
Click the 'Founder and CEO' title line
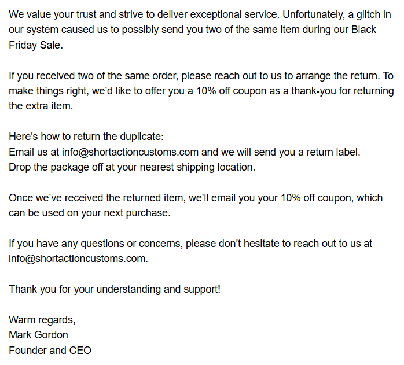click(50, 351)
